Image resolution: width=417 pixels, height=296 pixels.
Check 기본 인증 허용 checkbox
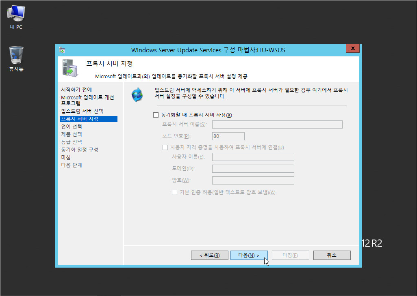(174, 193)
